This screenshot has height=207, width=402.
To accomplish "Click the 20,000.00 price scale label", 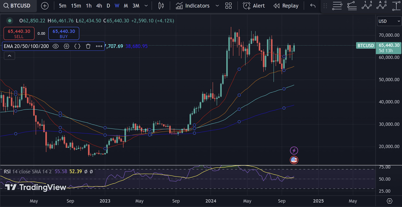I will pos(389,147).
